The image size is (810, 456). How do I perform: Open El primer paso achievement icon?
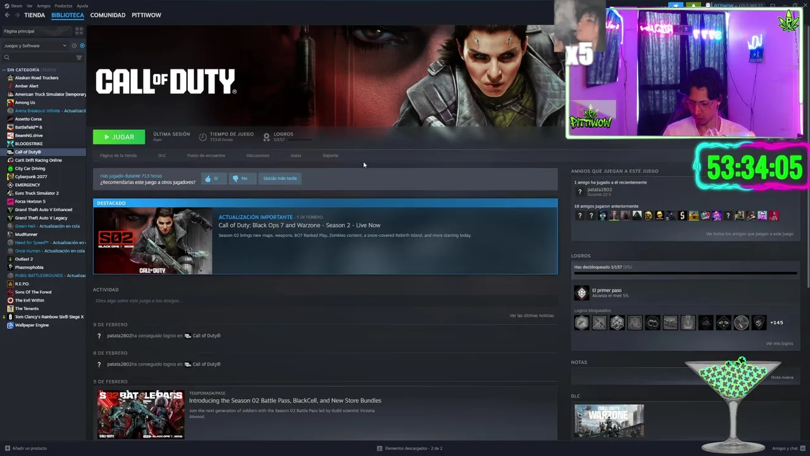click(582, 293)
